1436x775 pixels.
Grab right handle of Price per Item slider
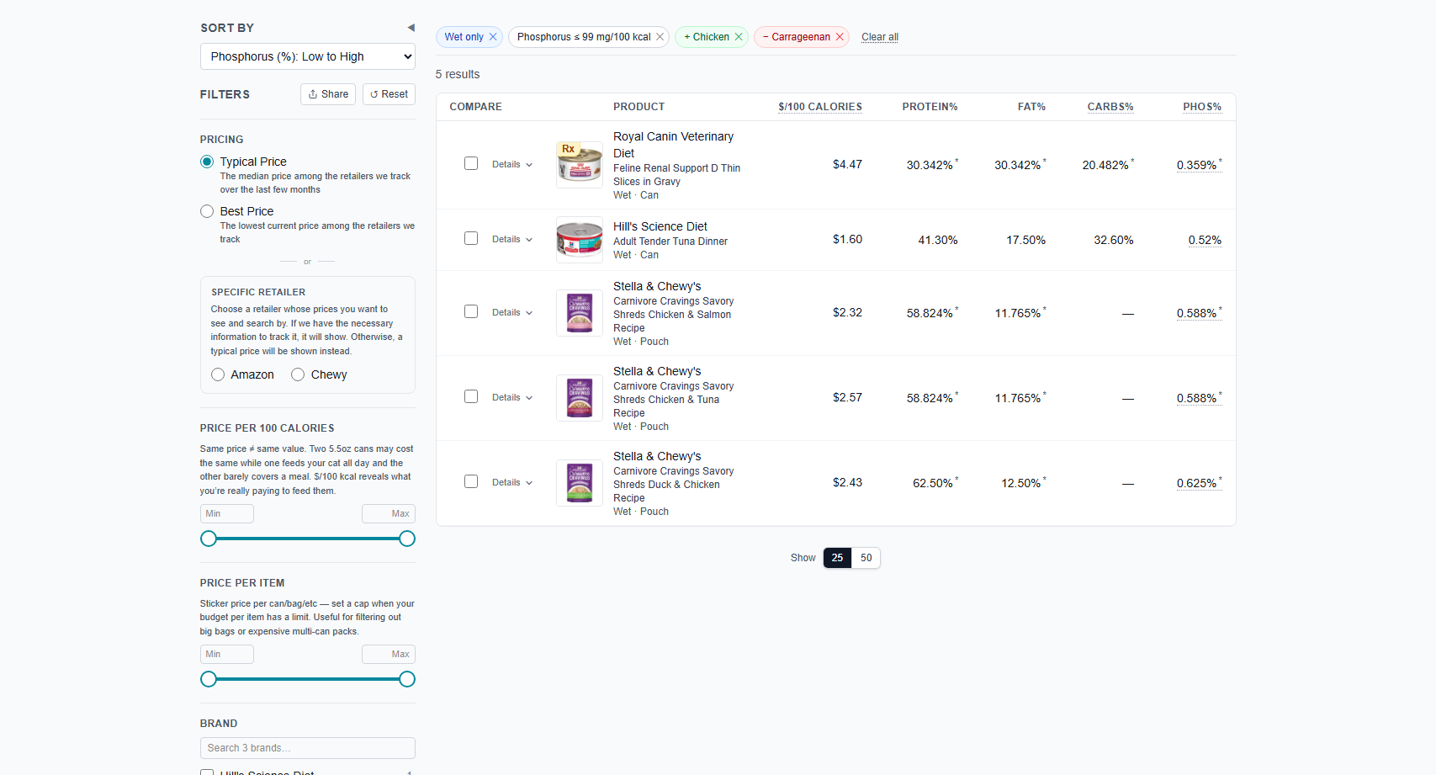tap(407, 679)
